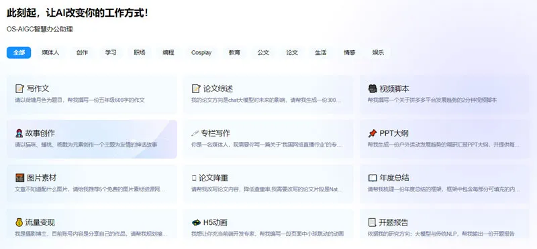537x249 pixels.
Task: Click the character icon beside 故事创作
Action: [19, 133]
